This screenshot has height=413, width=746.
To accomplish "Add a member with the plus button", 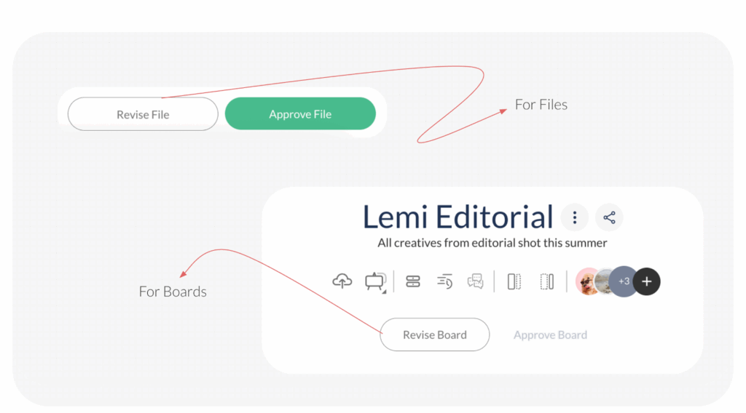I will (646, 281).
